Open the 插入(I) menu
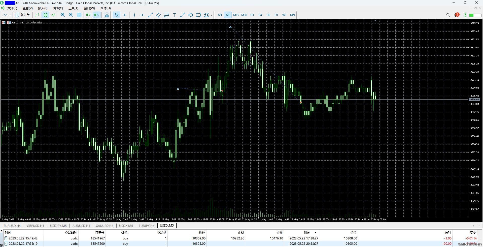The width and height of the screenshot is (483, 247). [43, 8]
